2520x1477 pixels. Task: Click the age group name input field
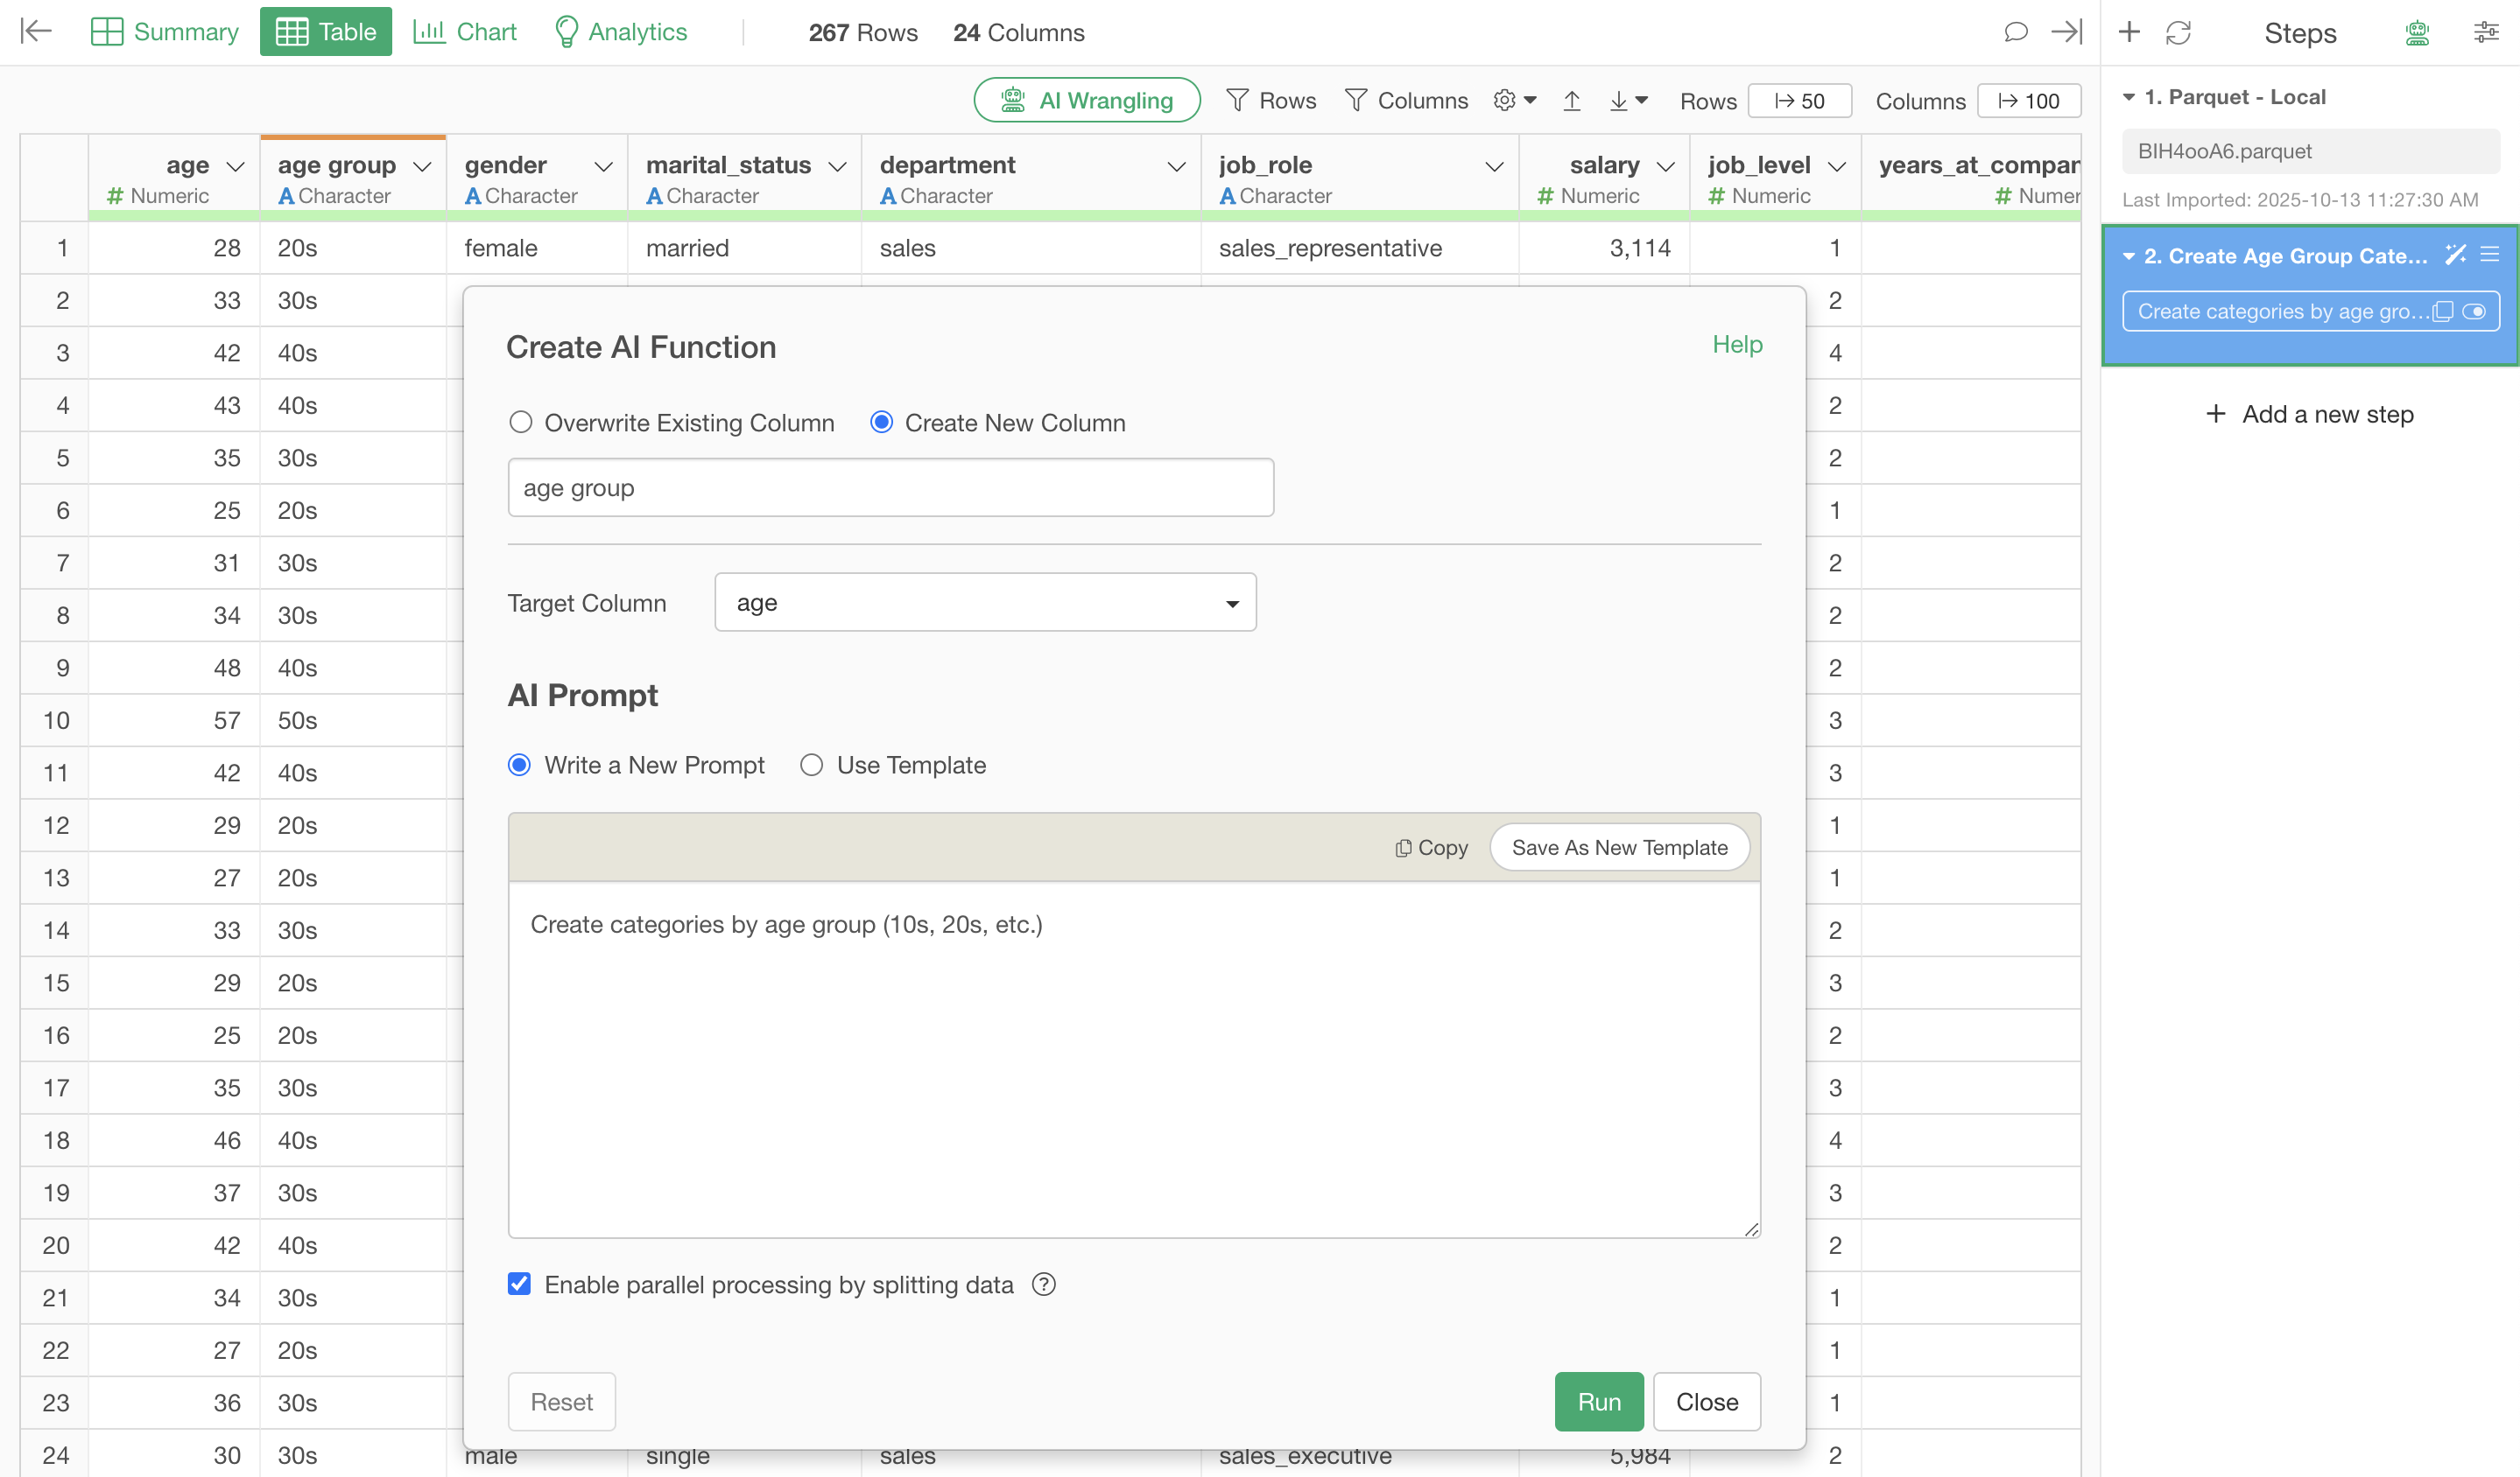[x=890, y=487]
